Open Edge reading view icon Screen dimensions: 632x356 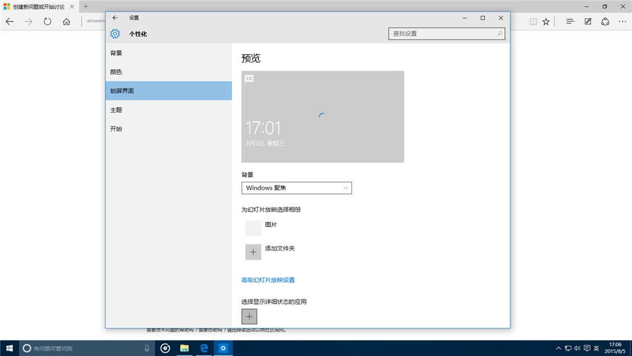coord(533,22)
